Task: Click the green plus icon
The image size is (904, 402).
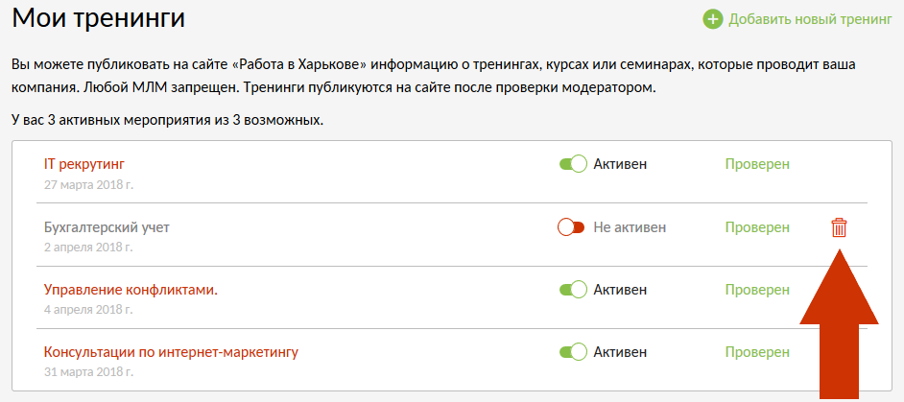Action: coord(713,19)
